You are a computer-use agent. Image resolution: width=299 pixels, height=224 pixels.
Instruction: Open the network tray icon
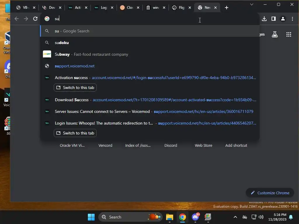(x=254, y=217)
